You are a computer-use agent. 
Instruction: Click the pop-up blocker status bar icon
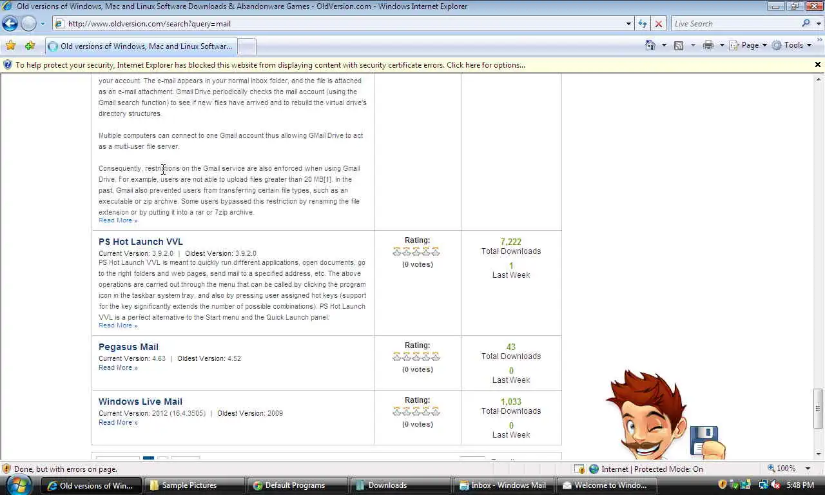[x=579, y=469]
